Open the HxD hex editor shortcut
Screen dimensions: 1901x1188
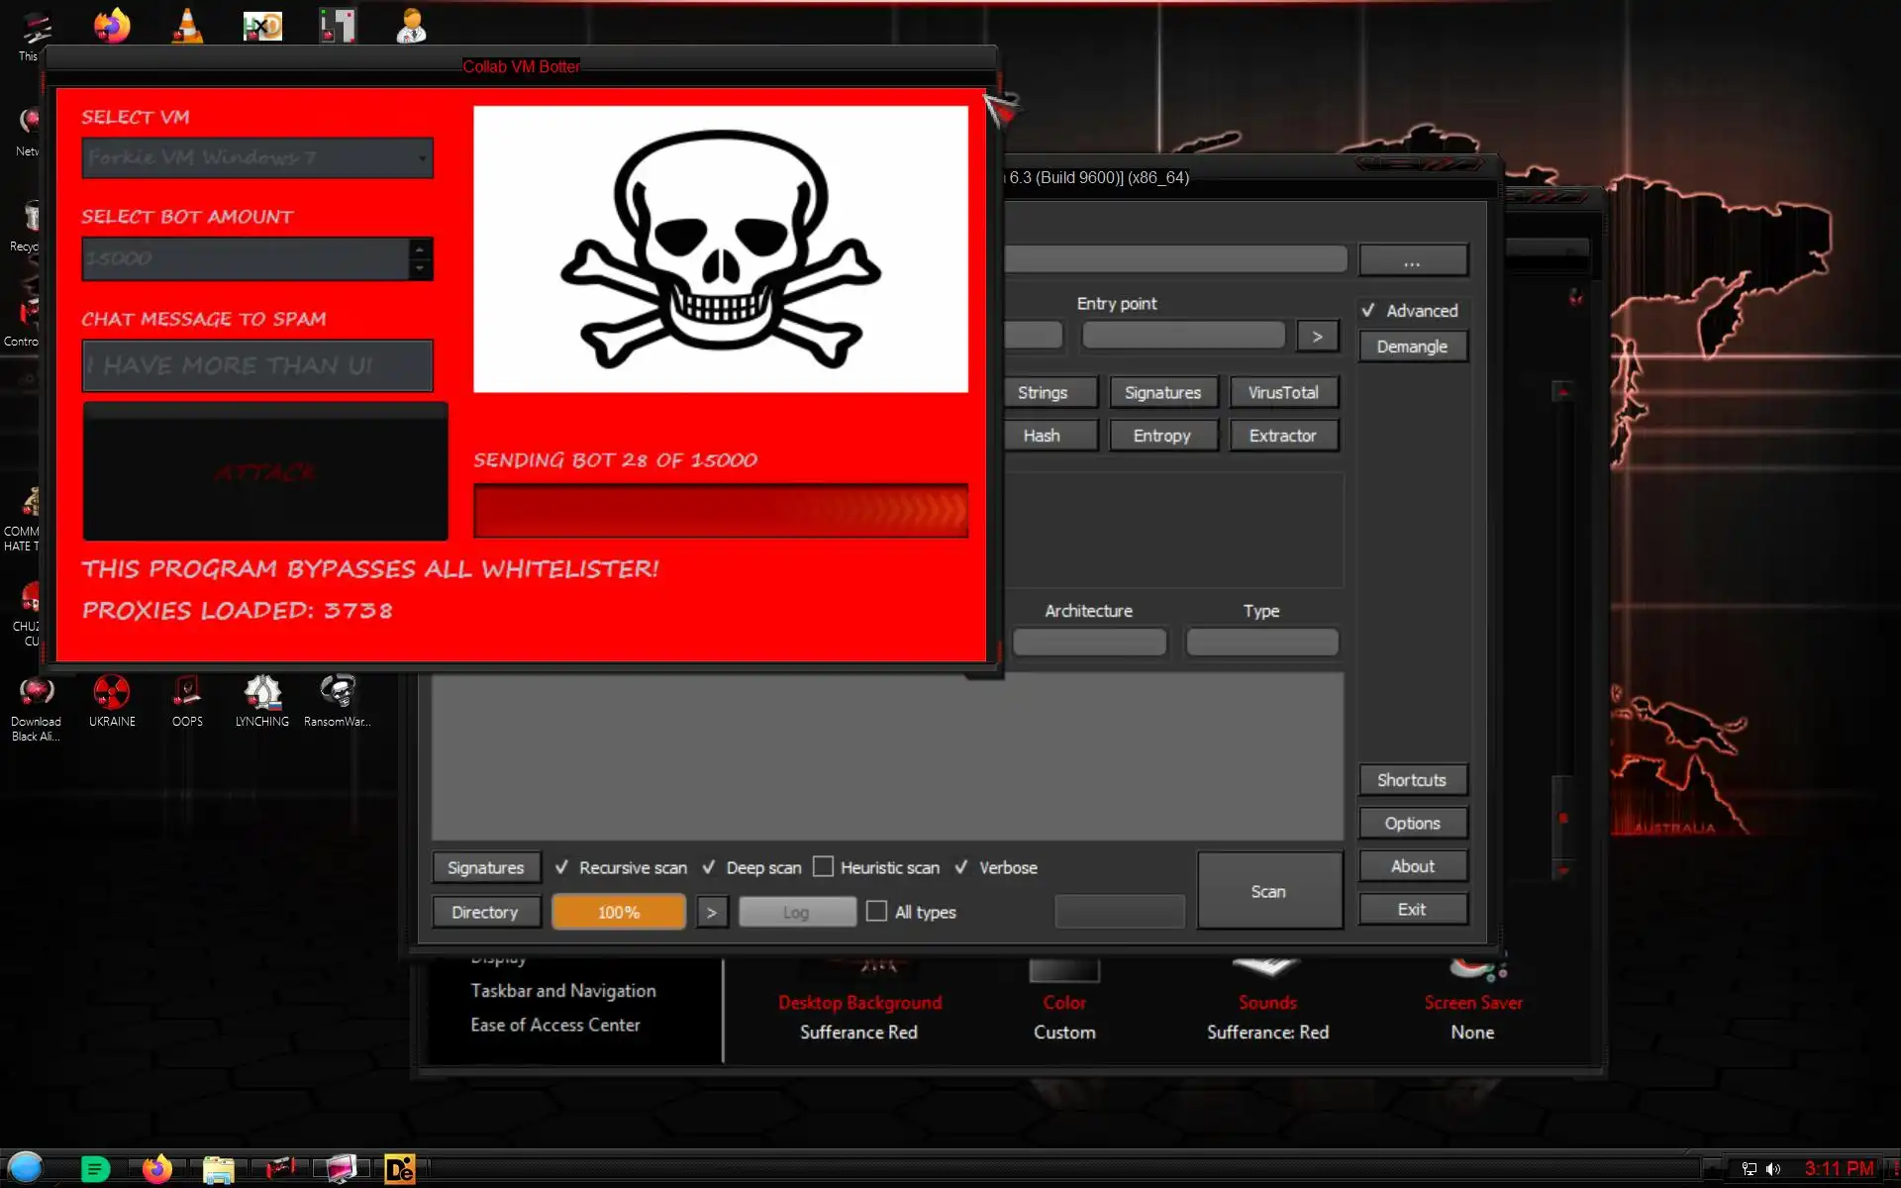[x=262, y=26]
